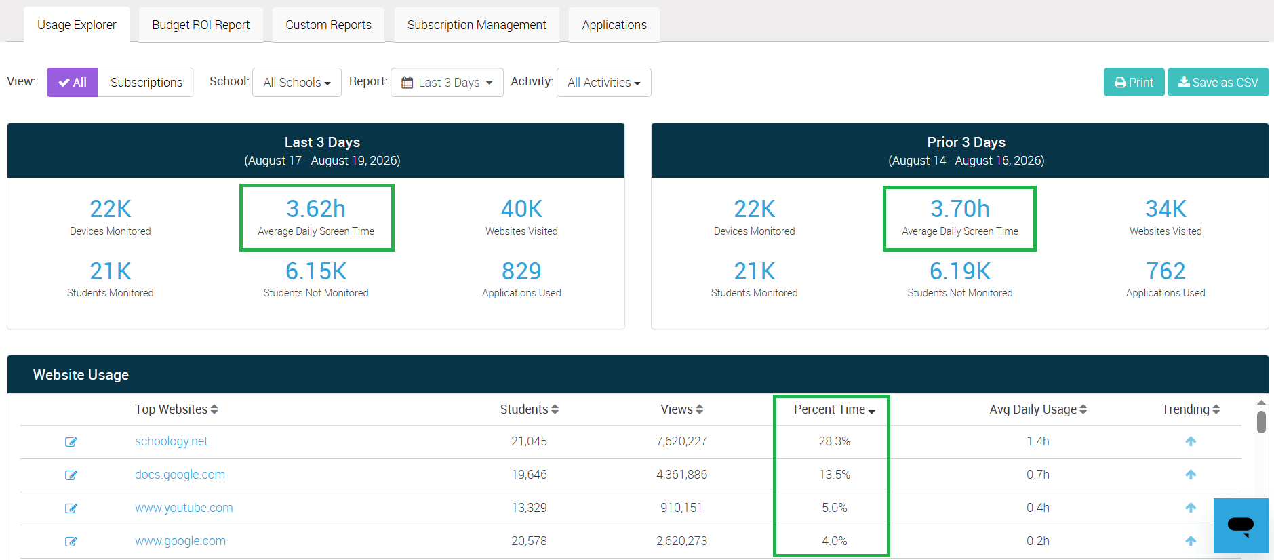This screenshot has height=560, width=1274.
Task: Click the trending arrow in the docs.google.com row
Action: [1191, 475]
